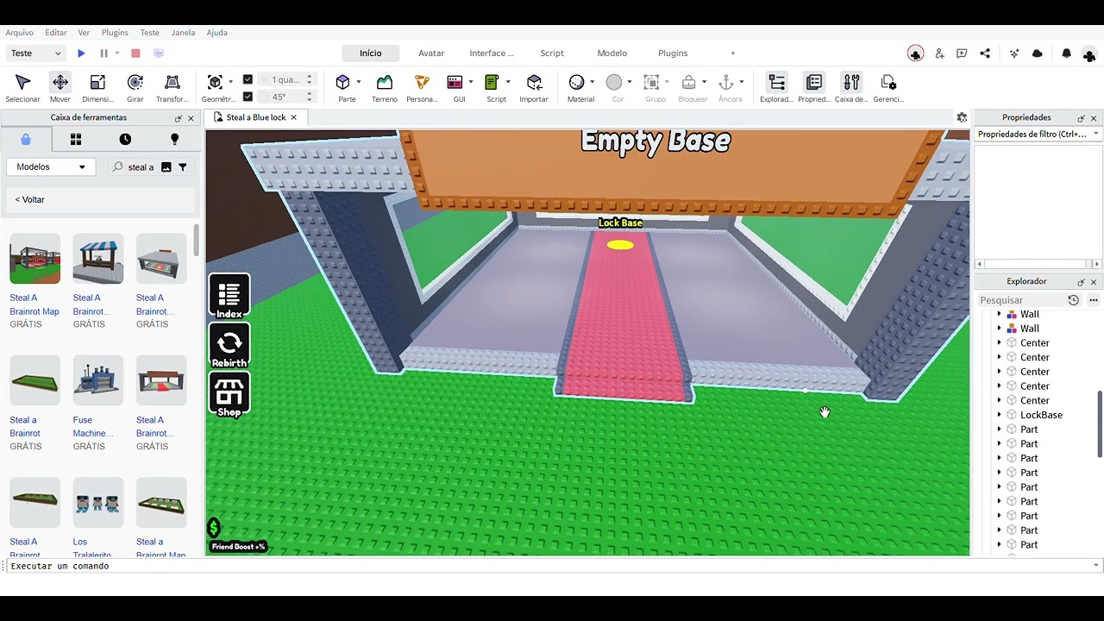Screen dimensions: 1104x621
Task: Click the Shop button in the viewport
Action: [x=229, y=395]
